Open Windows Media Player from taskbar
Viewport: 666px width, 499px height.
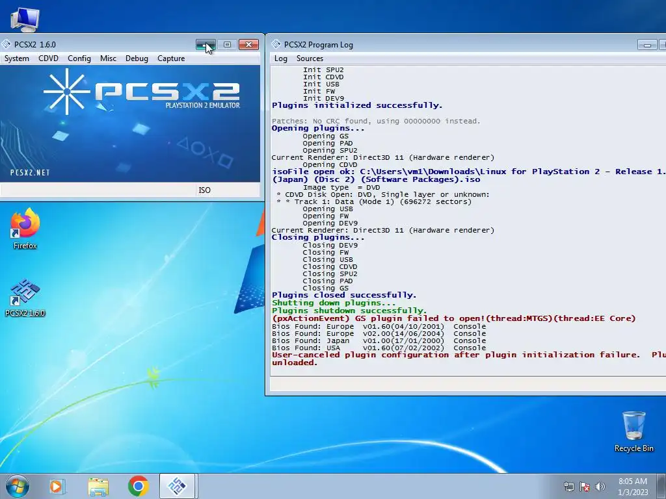57,486
